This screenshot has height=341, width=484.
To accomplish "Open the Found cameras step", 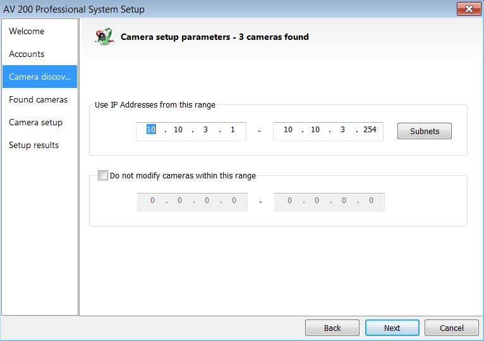I will click(38, 99).
